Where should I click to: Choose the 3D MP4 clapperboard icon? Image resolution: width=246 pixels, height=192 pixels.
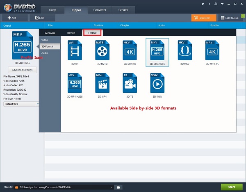tap(102, 83)
